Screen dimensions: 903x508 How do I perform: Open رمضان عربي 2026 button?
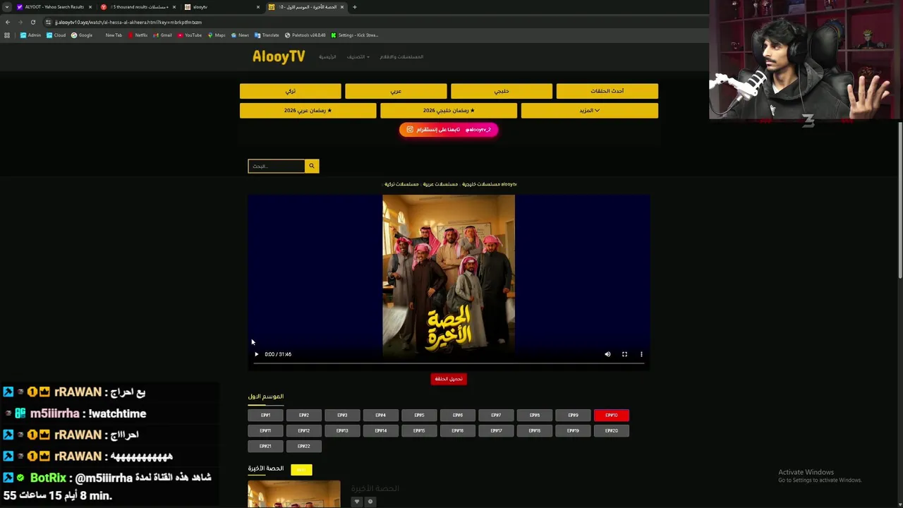308,110
